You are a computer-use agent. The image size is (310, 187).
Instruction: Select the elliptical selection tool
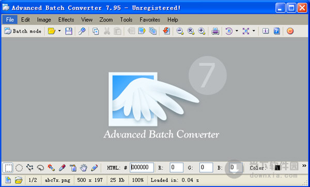coord(19,168)
